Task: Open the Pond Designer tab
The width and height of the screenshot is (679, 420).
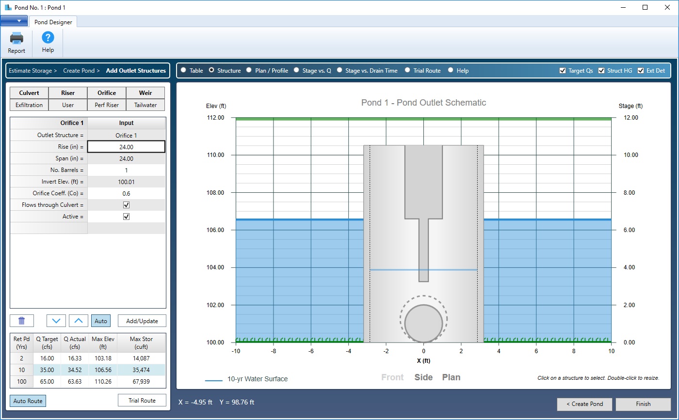Action: pos(53,22)
